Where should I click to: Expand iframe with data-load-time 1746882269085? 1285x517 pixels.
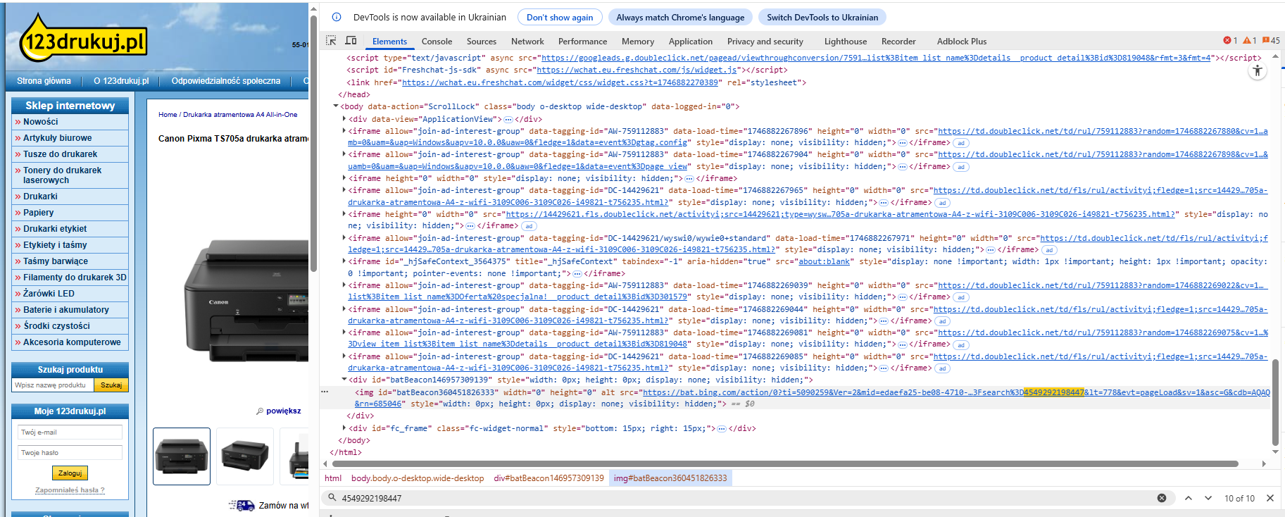(x=344, y=356)
